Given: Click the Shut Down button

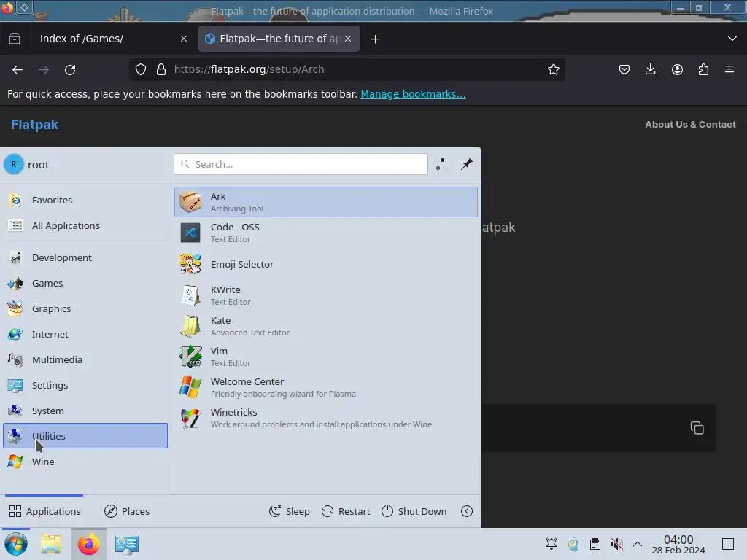Looking at the screenshot, I should tap(414, 511).
